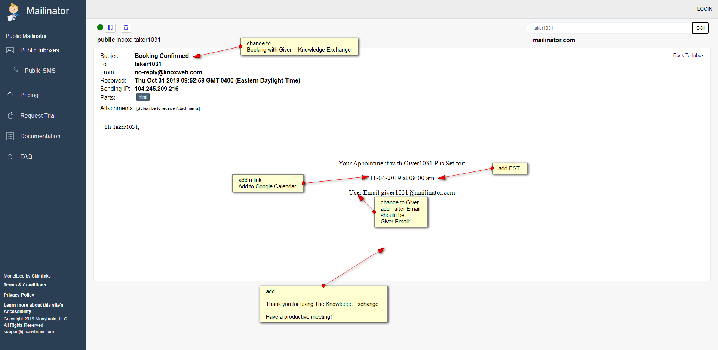The width and height of the screenshot is (718, 350).
Task: Select the html part button
Action: pyautogui.click(x=143, y=97)
